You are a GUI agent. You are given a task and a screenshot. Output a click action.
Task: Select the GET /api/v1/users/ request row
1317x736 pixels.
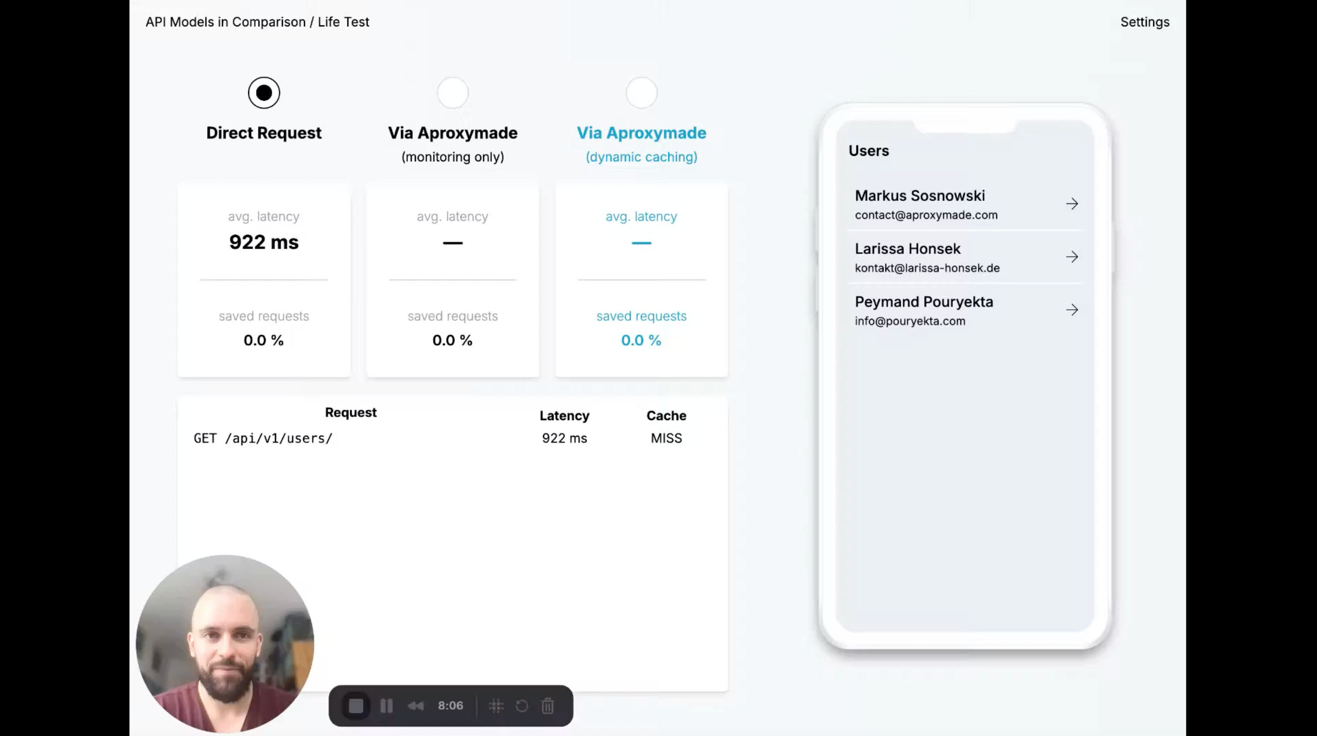coord(263,438)
